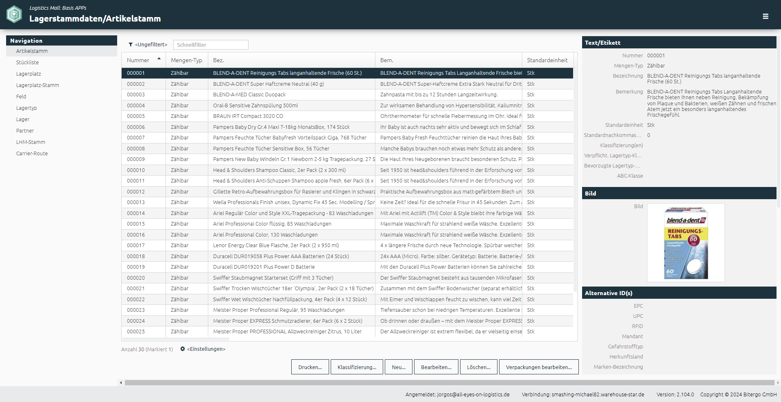781x402 pixels.
Task: Toggle sort arrow on Nummer column
Action: [x=159, y=59]
